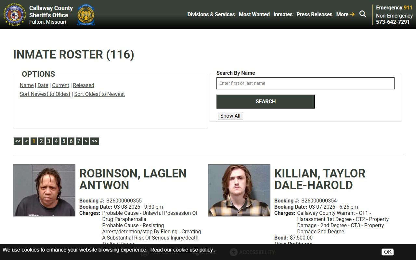Image resolution: width=416 pixels, height=260 pixels.
Task: Open the Most Wanted menu item
Action: (x=254, y=14)
